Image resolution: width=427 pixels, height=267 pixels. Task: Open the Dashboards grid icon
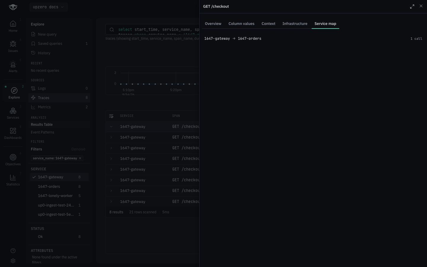(x=13, y=131)
